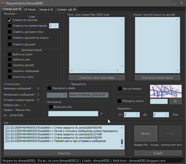Click spam text scroll right arrow
186x164 pixels.
(x=118, y=71)
